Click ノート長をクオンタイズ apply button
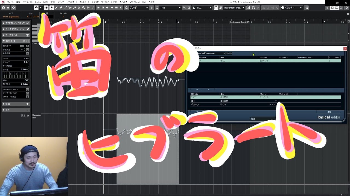Screen dimensions: 350x196 click(x=27, y=90)
